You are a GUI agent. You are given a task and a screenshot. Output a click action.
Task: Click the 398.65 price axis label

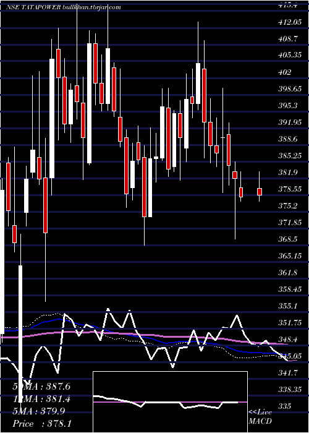coord(290,89)
